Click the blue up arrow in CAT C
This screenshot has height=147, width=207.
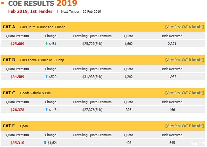(46, 109)
